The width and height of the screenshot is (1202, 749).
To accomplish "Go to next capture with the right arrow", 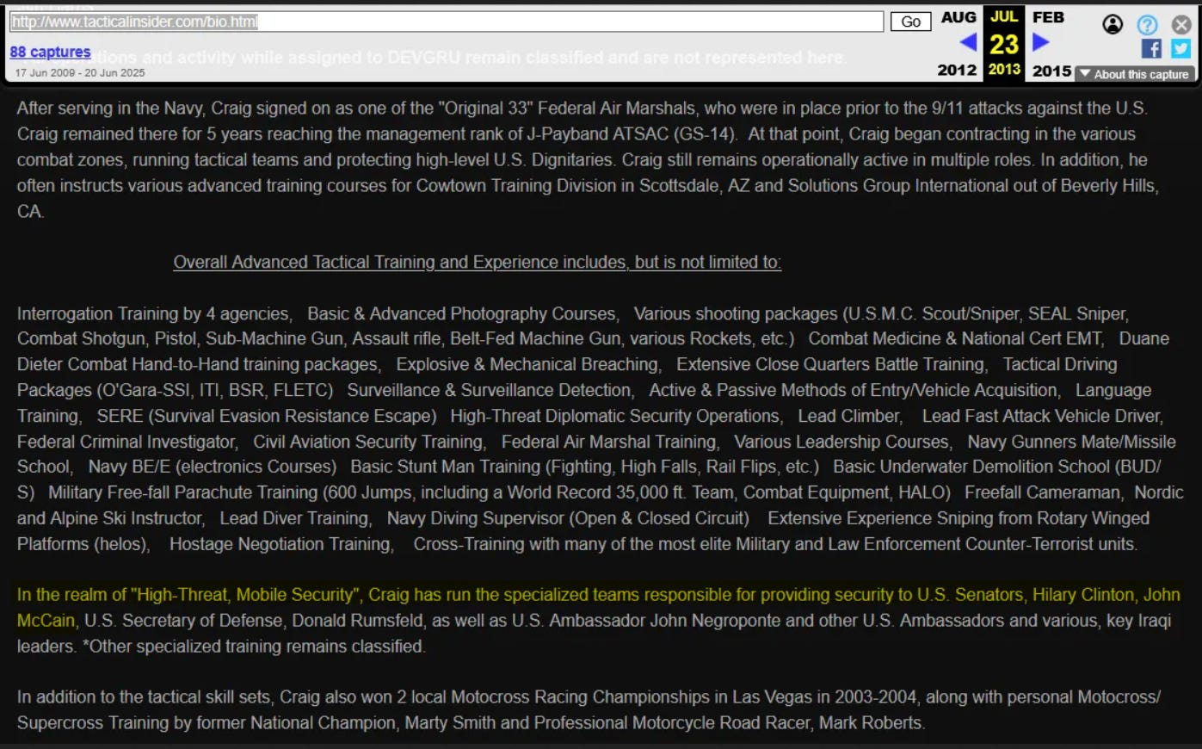I will (1040, 42).
